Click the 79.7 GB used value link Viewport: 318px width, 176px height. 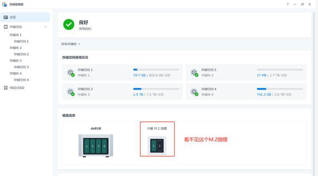139,75
